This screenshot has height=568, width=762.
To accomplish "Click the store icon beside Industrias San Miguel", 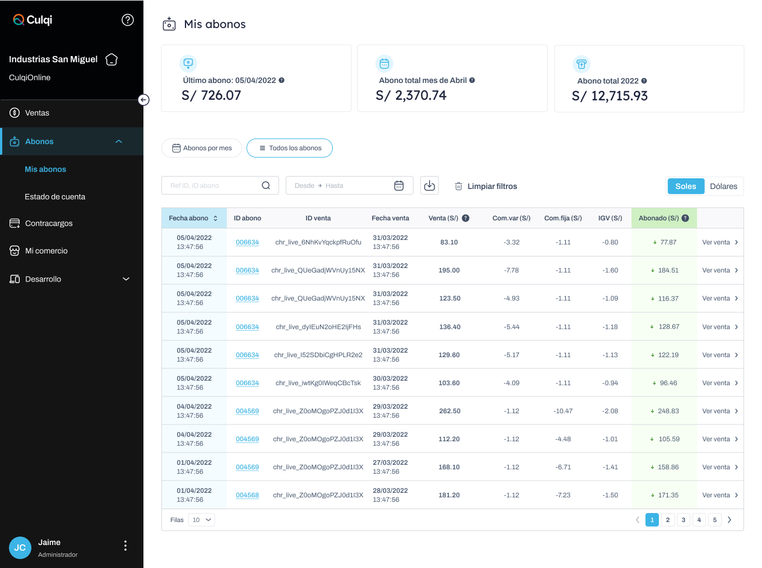I will coord(111,59).
